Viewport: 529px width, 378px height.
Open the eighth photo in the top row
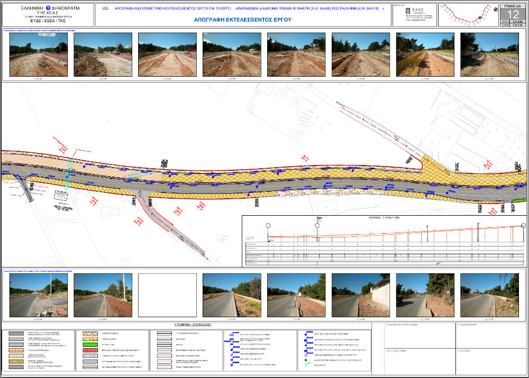489,54
